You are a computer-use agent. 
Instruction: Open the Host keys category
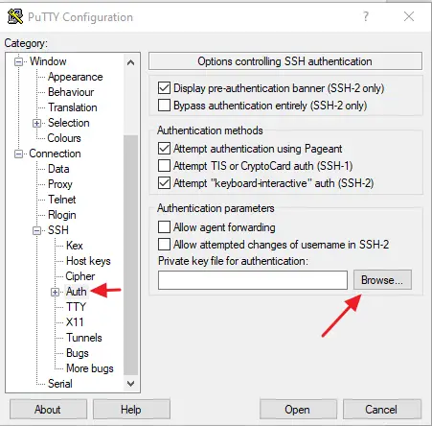pos(88,261)
